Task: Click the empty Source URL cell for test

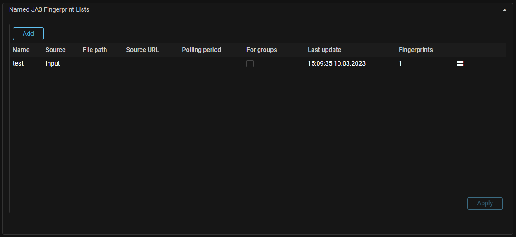Action: pos(143,64)
